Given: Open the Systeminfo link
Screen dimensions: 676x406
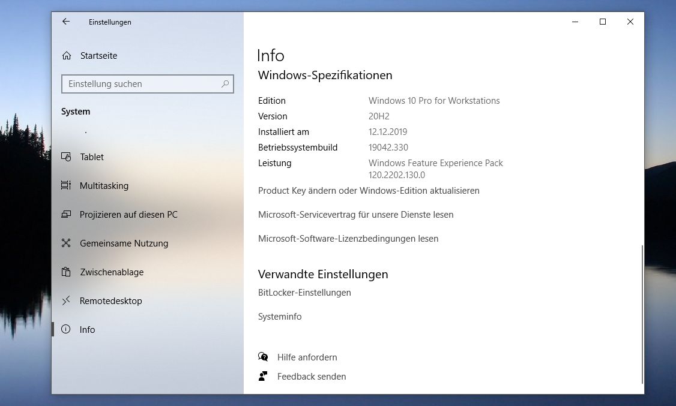Looking at the screenshot, I should 280,317.
